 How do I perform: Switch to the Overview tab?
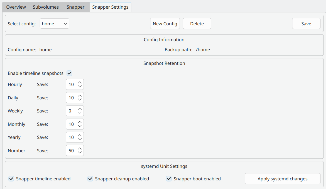(16, 7)
